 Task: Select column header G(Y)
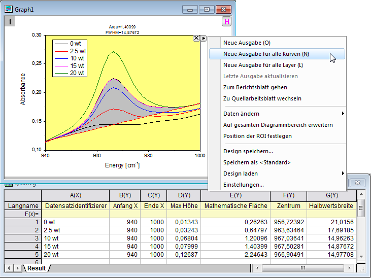click(332, 195)
